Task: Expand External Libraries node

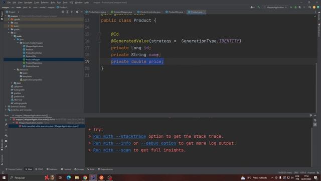Action: (6, 107)
